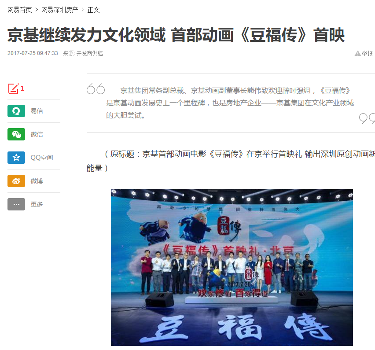
Task: Open the 网易首页 breadcrumb link
Action: pos(20,10)
